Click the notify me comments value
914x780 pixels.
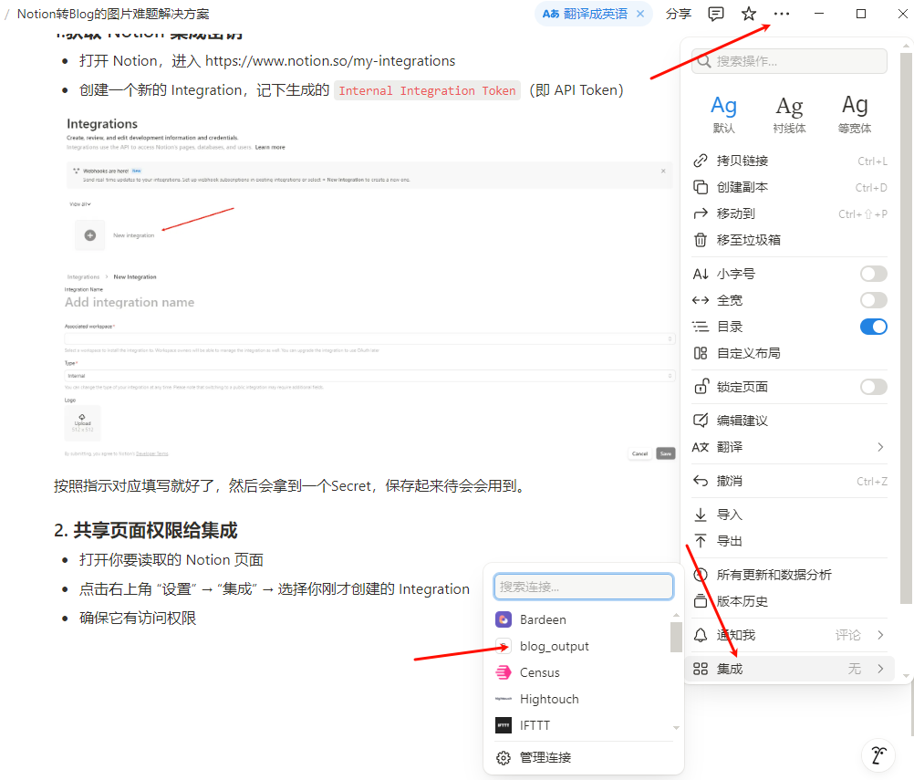tap(847, 635)
